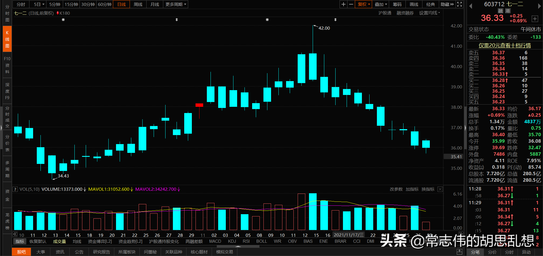This screenshot has height=256, width=543.
Task: Close the VOL indicator panel with X
Action: pyautogui.click(x=440, y=189)
